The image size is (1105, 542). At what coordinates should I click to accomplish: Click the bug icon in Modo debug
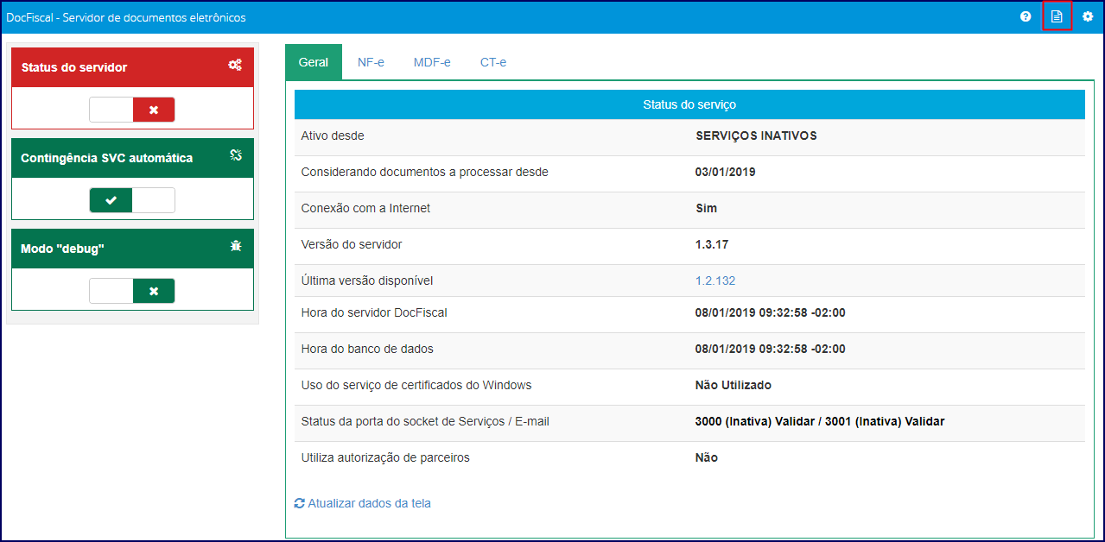click(236, 246)
